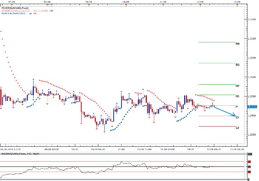
Task: Click the current price tag 1,29223
Action: point(252,106)
